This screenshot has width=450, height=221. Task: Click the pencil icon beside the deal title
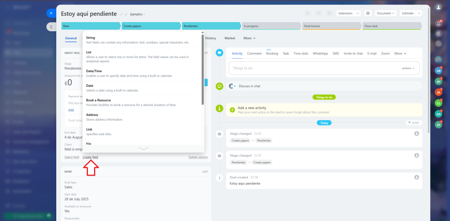coord(121,14)
